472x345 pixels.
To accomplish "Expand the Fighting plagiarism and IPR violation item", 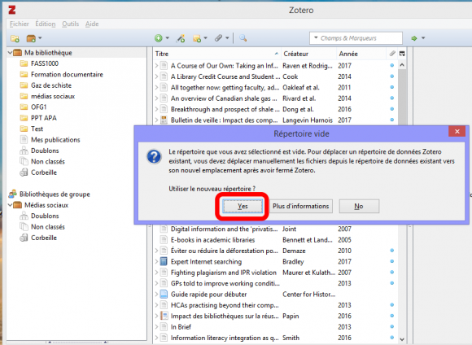I will pyautogui.click(x=156, y=273).
